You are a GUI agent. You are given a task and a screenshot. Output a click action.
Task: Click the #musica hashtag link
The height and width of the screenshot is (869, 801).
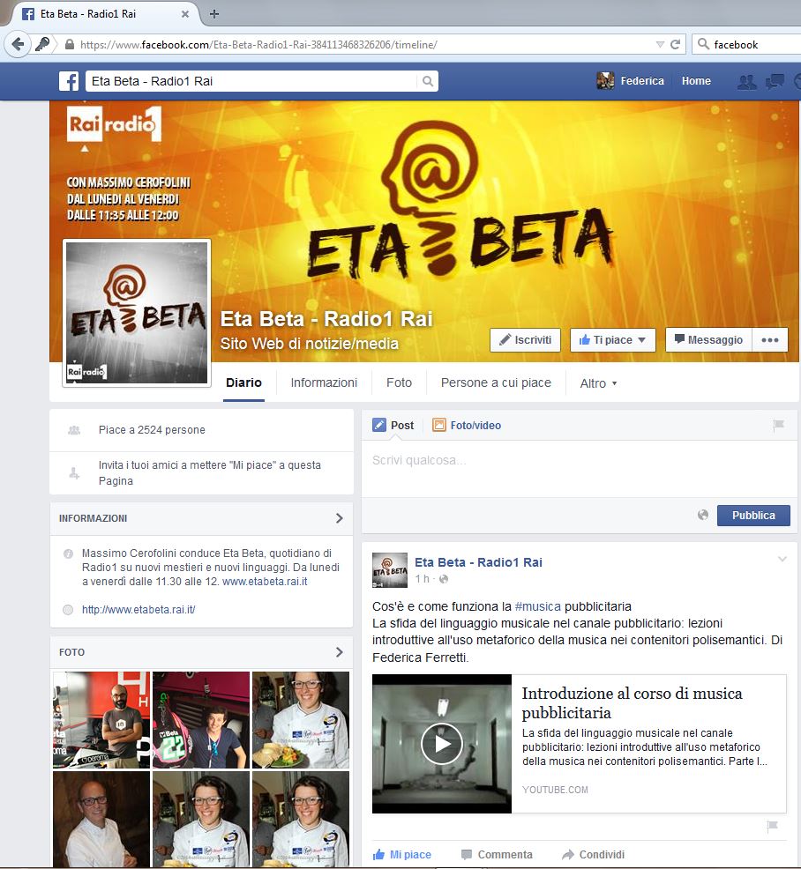537,606
